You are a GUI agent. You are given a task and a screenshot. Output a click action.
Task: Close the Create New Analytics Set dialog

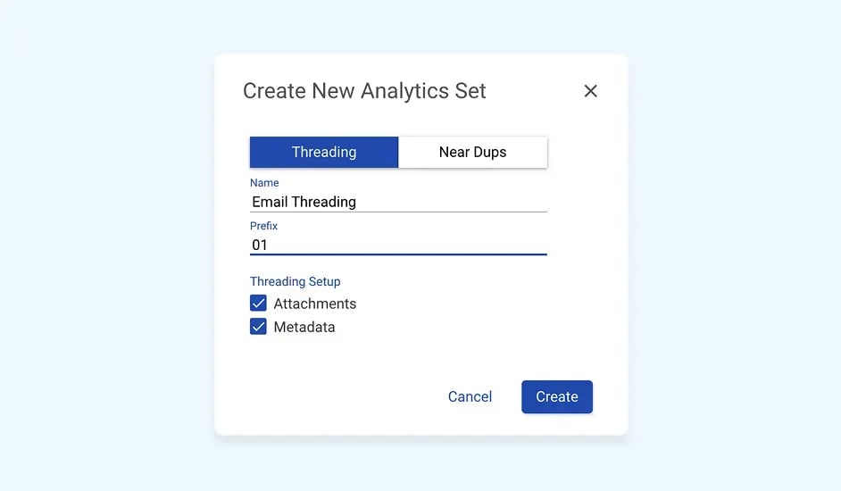click(x=590, y=91)
